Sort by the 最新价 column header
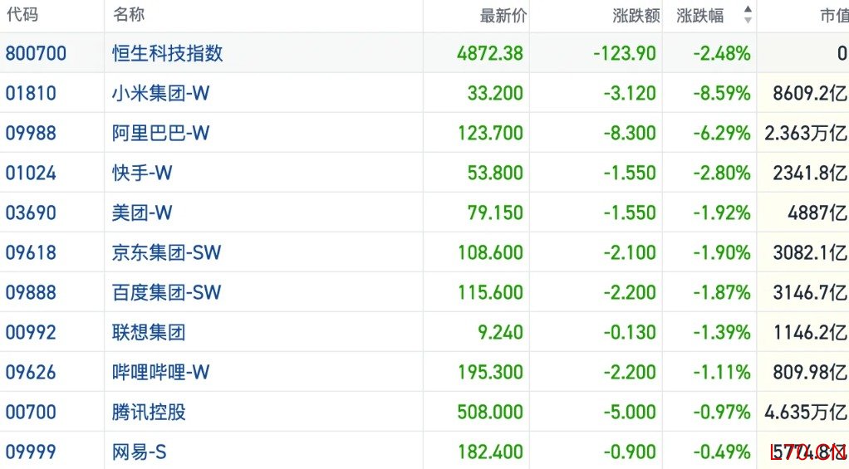Screen dimensions: 849x469 tap(503, 16)
